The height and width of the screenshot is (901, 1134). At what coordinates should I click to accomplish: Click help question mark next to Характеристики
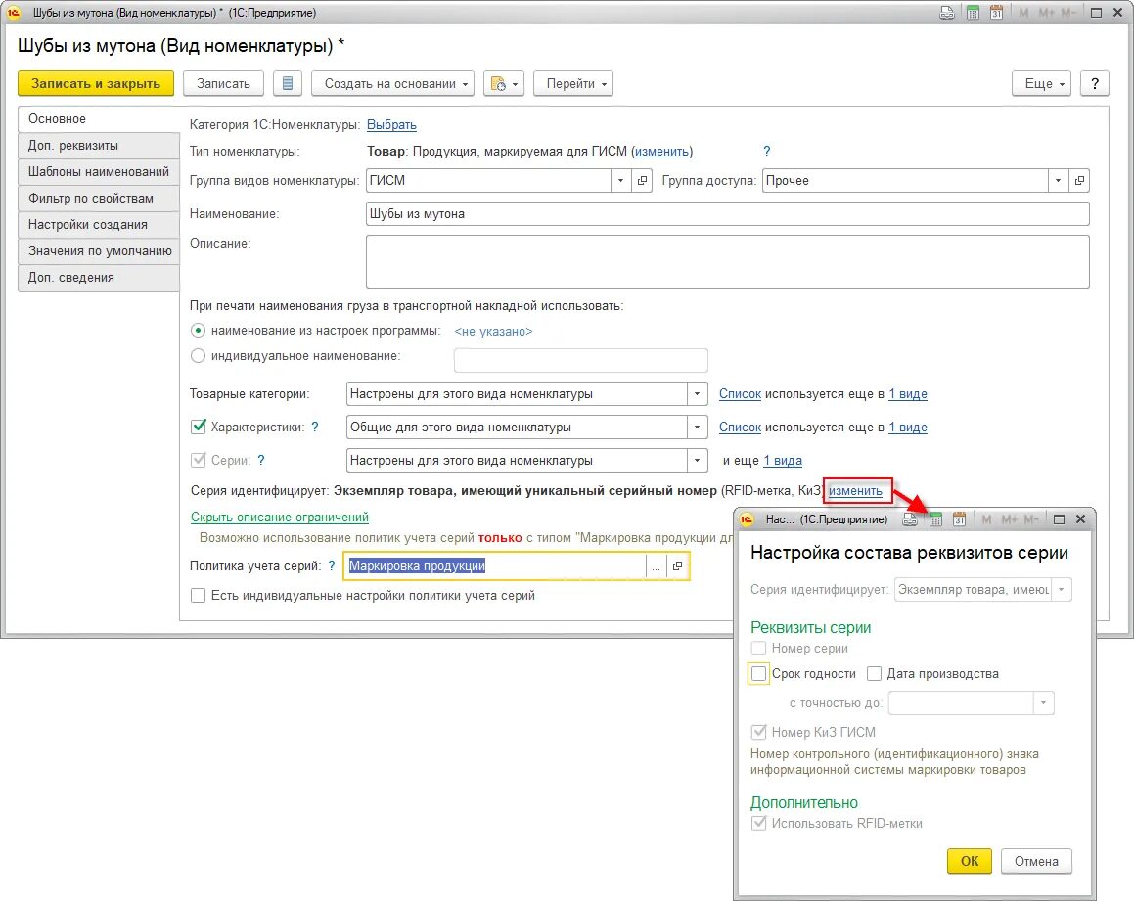pos(315,428)
